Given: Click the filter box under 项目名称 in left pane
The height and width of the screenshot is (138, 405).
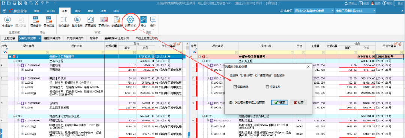Looking at the screenshot, I should pos(77,52).
